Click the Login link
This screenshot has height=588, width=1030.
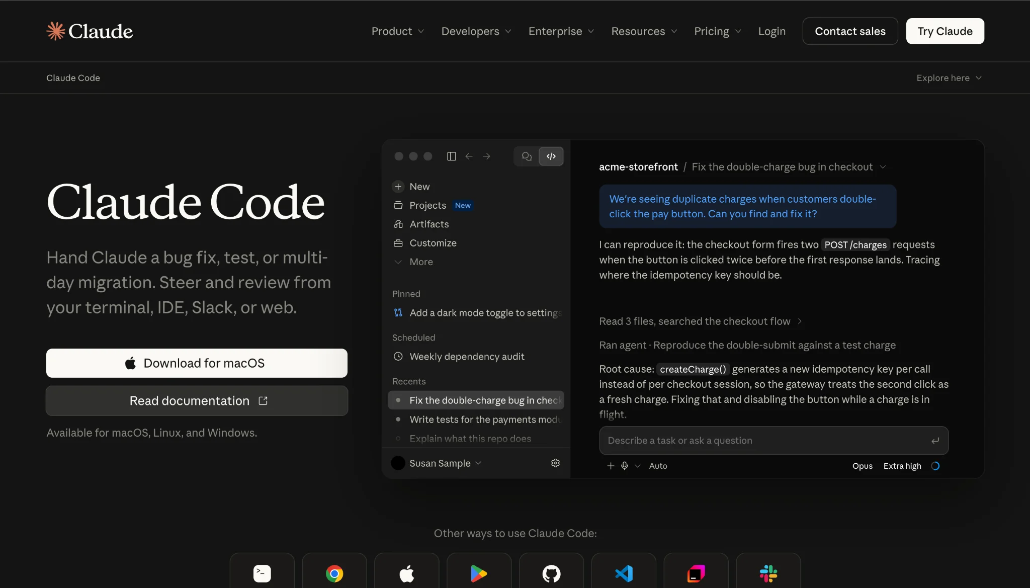(771, 31)
